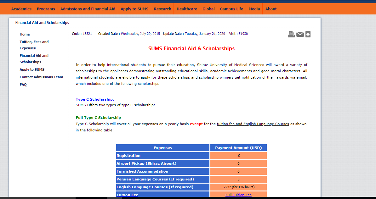The image size is (376, 199).
Task: Open the Campus Life menu
Action: [232, 9]
